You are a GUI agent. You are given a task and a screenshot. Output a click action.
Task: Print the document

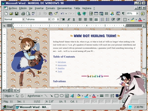pyautogui.click(x=23, y=14)
